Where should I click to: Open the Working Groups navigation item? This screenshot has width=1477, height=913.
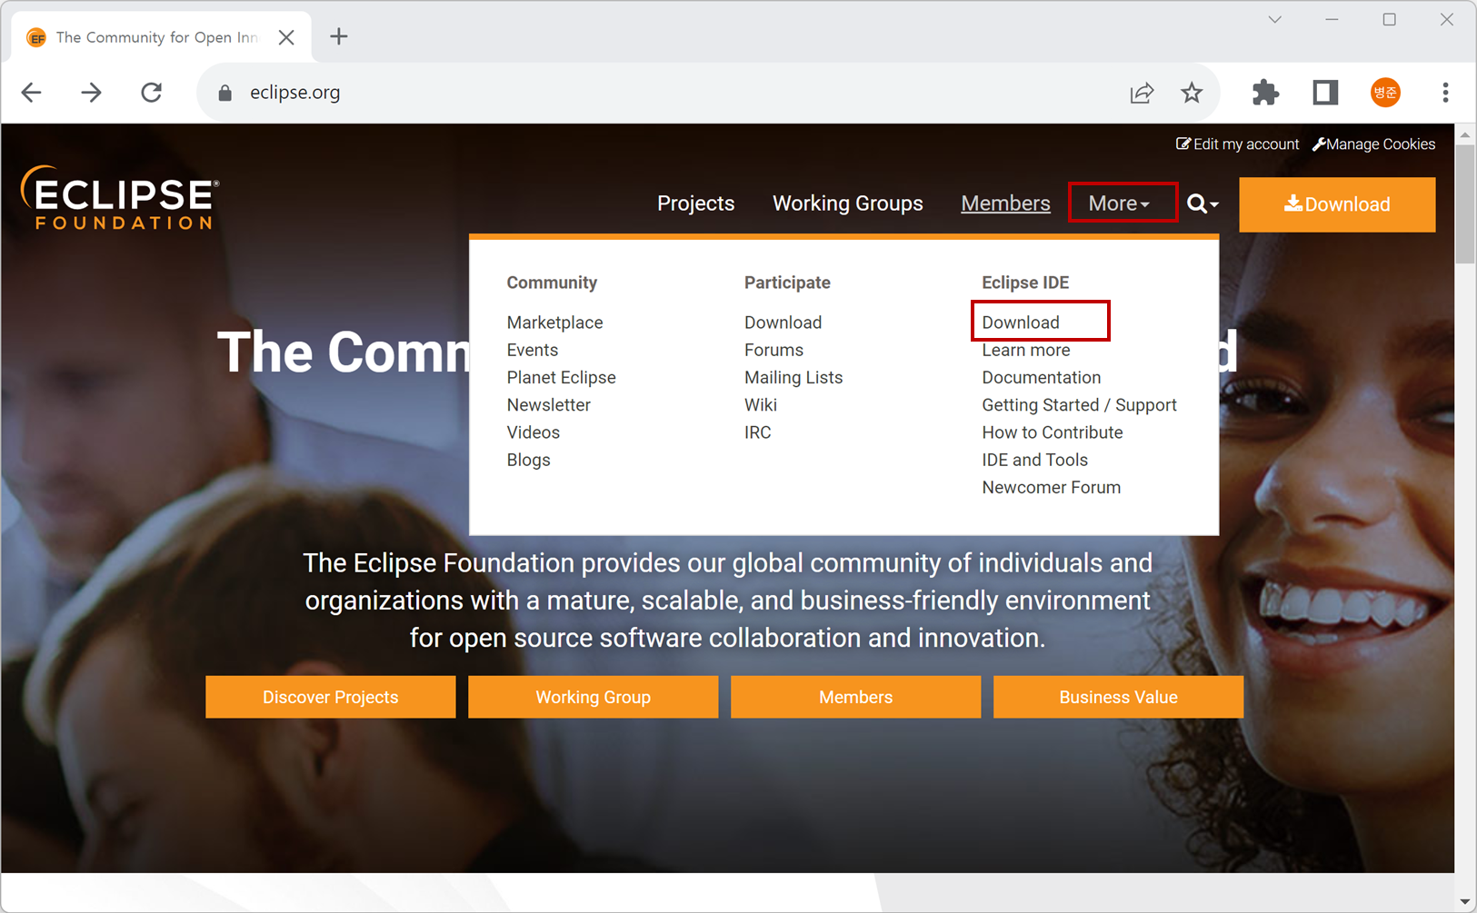point(847,203)
